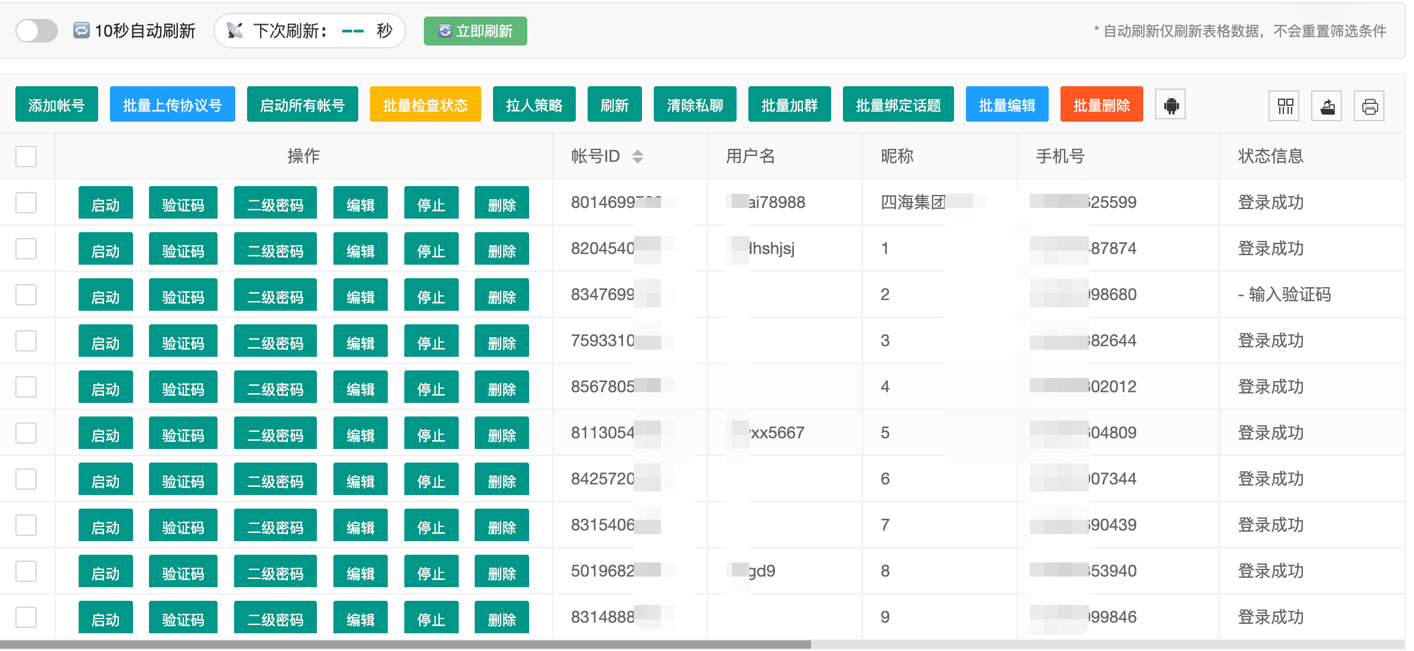
Task: Select the checkbox for the lhshjsj row
Action: point(26,249)
